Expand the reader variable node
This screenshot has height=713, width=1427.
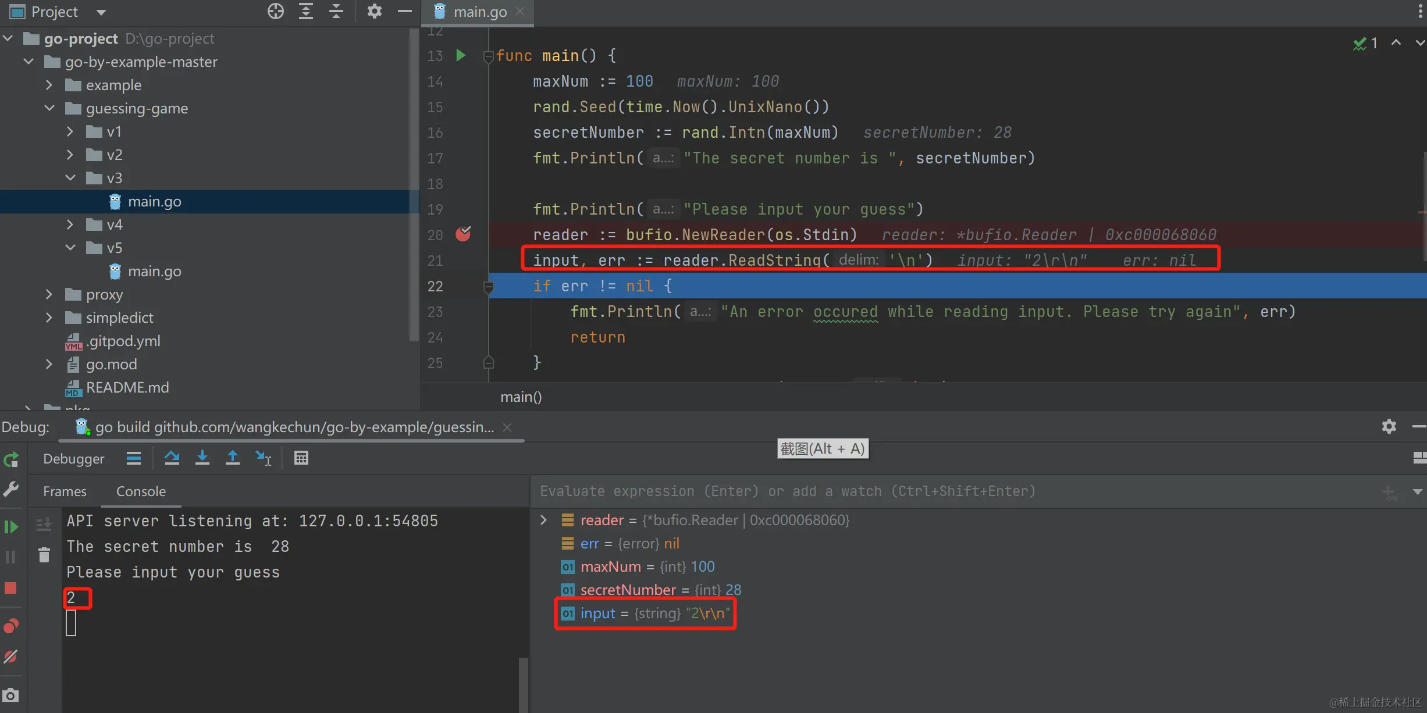(543, 520)
